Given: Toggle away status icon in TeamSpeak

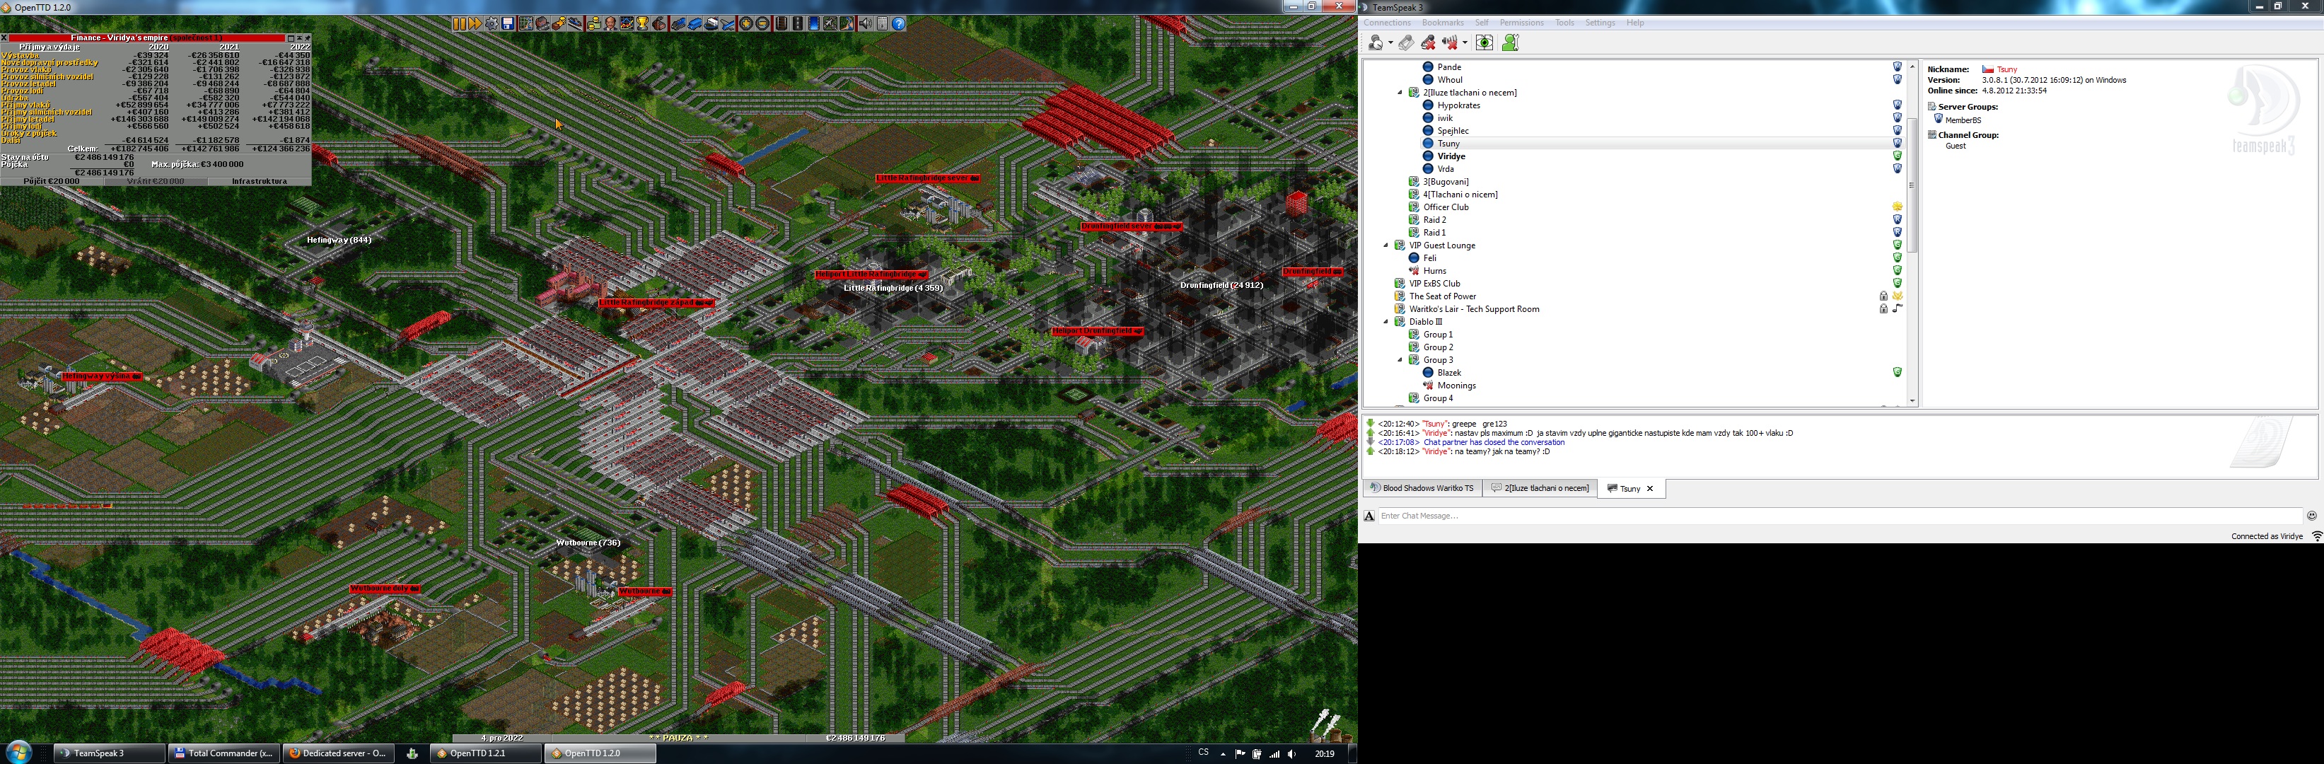Looking at the screenshot, I should 1376,42.
